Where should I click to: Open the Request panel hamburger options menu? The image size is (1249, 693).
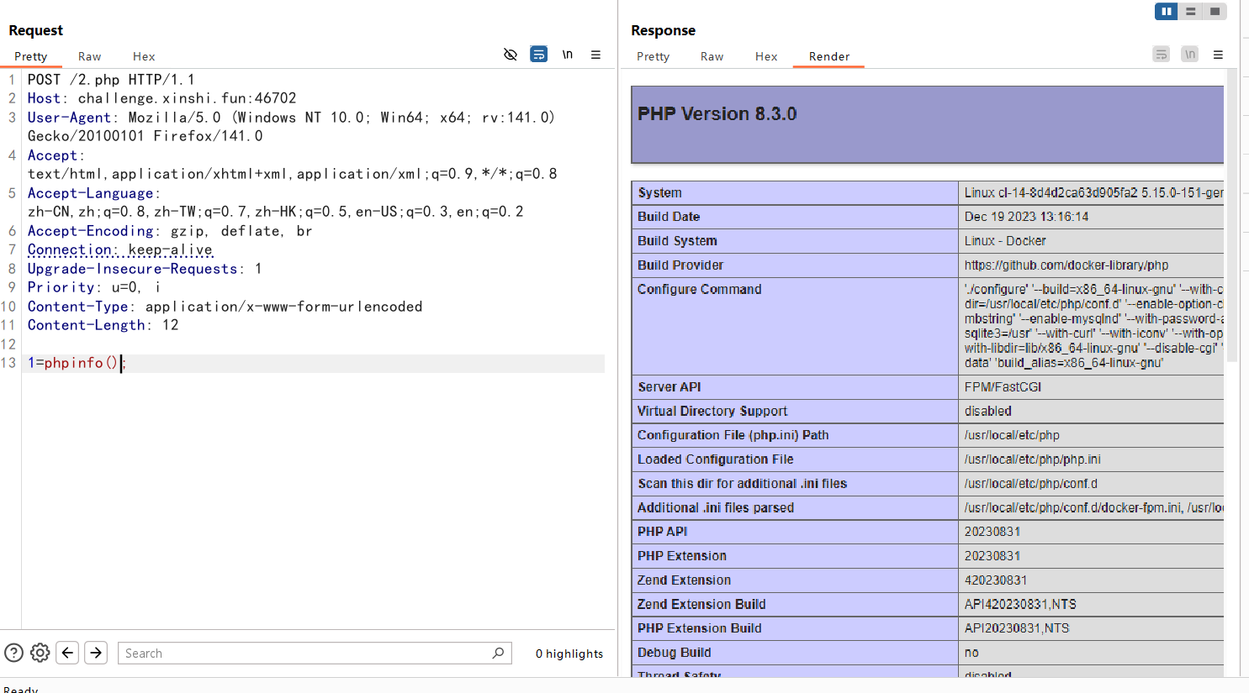(595, 55)
